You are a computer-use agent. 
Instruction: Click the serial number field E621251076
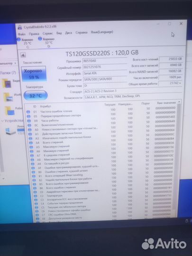[x=105, y=67]
